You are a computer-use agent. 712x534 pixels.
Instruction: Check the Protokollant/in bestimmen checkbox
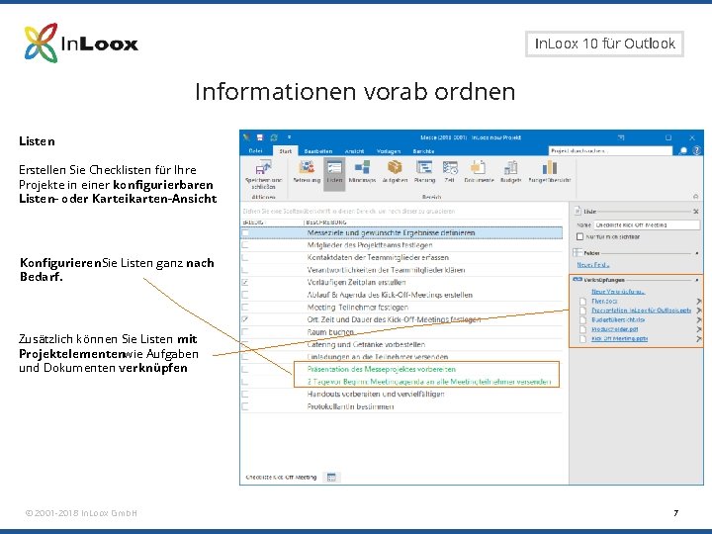[245, 406]
